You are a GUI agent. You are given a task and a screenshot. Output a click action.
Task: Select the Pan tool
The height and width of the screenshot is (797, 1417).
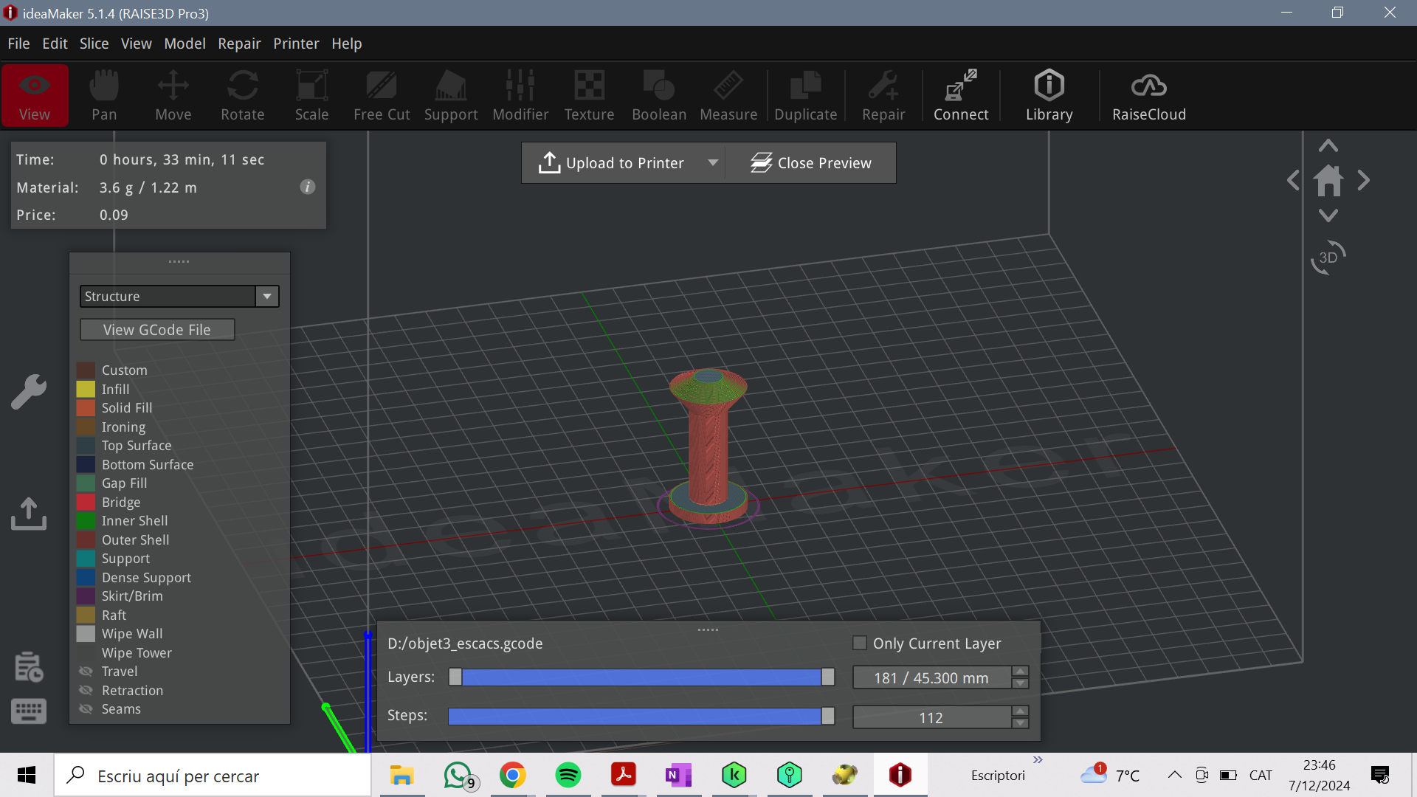(x=104, y=96)
